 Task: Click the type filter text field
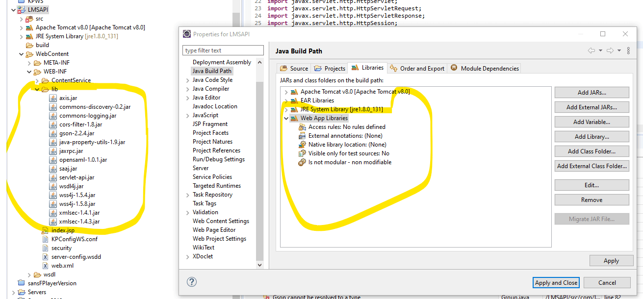tap(223, 50)
